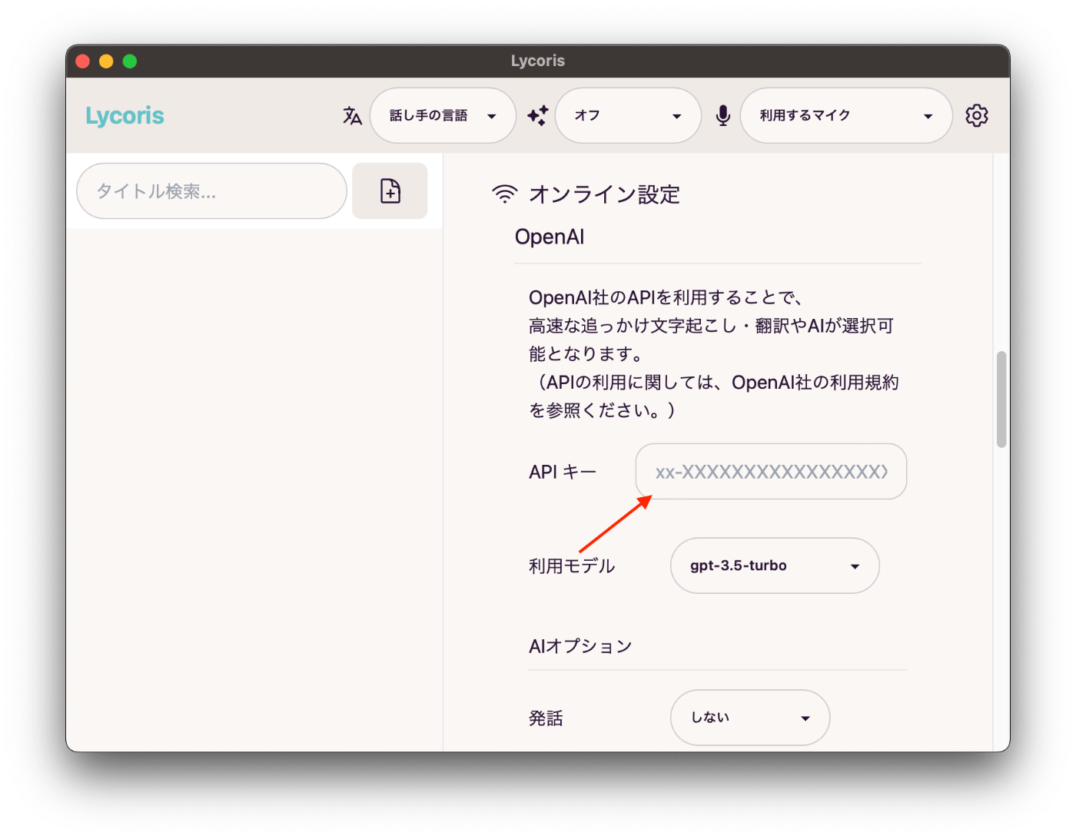Click the AI sparkles icon
The width and height of the screenshot is (1076, 839).
tap(538, 115)
